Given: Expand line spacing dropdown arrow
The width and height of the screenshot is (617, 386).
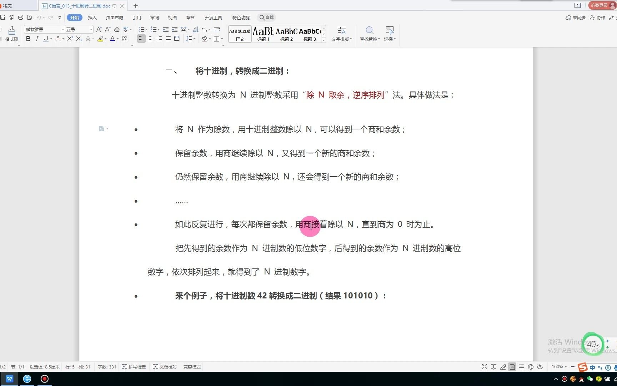Looking at the screenshot, I should tap(194, 39).
